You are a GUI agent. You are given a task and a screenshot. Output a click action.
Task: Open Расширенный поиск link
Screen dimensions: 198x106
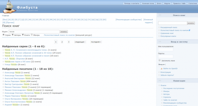169,27
